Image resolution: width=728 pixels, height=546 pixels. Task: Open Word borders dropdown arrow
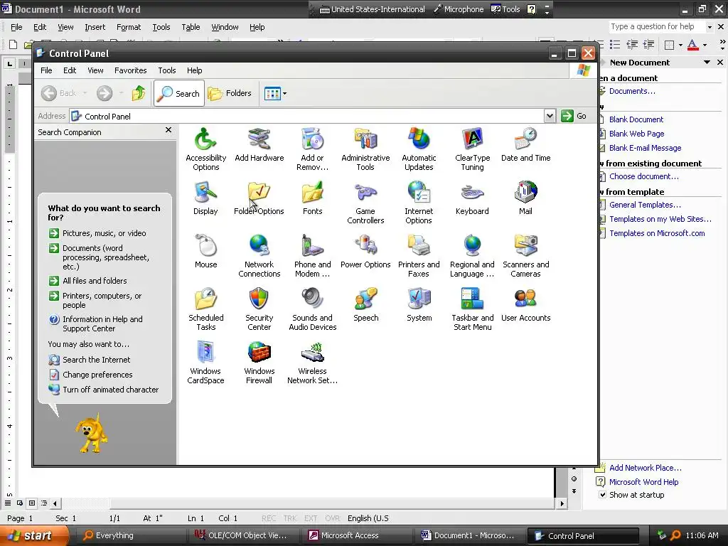pyautogui.click(x=680, y=45)
